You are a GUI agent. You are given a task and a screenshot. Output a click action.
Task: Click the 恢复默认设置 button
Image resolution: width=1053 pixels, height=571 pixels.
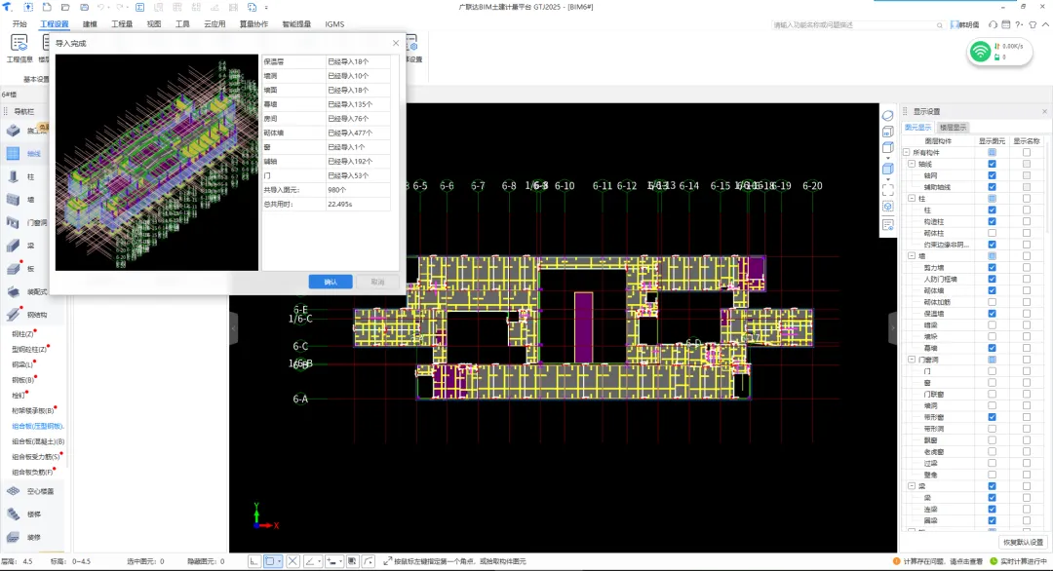tap(1023, 542)
